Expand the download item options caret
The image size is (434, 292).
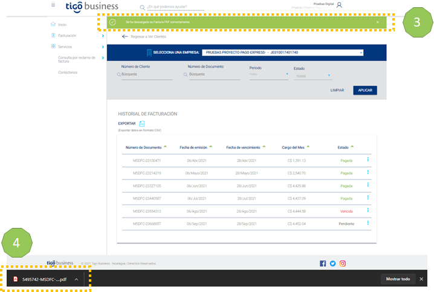click(76, 279)
